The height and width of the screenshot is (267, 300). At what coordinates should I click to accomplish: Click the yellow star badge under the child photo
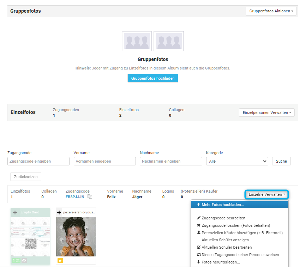click(x=60, y=261)
